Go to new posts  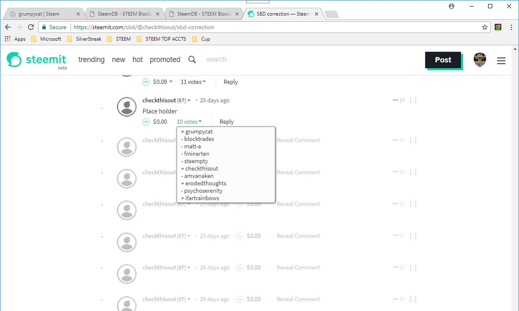[118, 60]
